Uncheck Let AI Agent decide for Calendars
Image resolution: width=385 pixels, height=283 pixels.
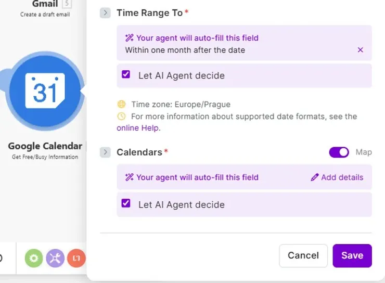pyautogui.click(x=126, y=204)
